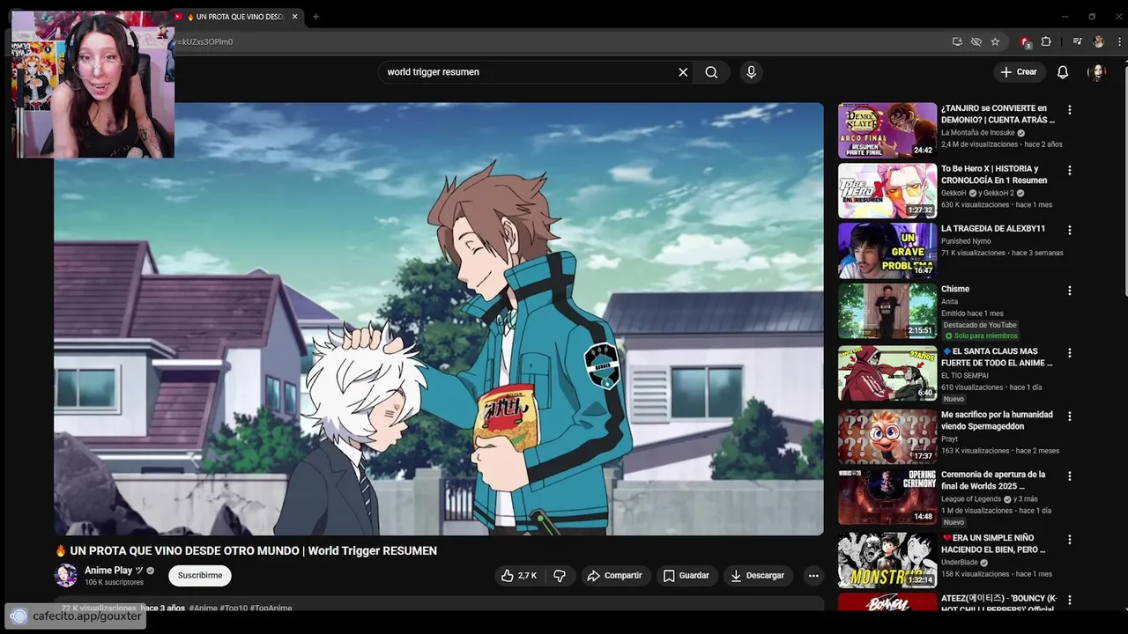Screen dimensions: 1128x634
Task: Click the Suscribirme button
Action: (x=200, y=576)
